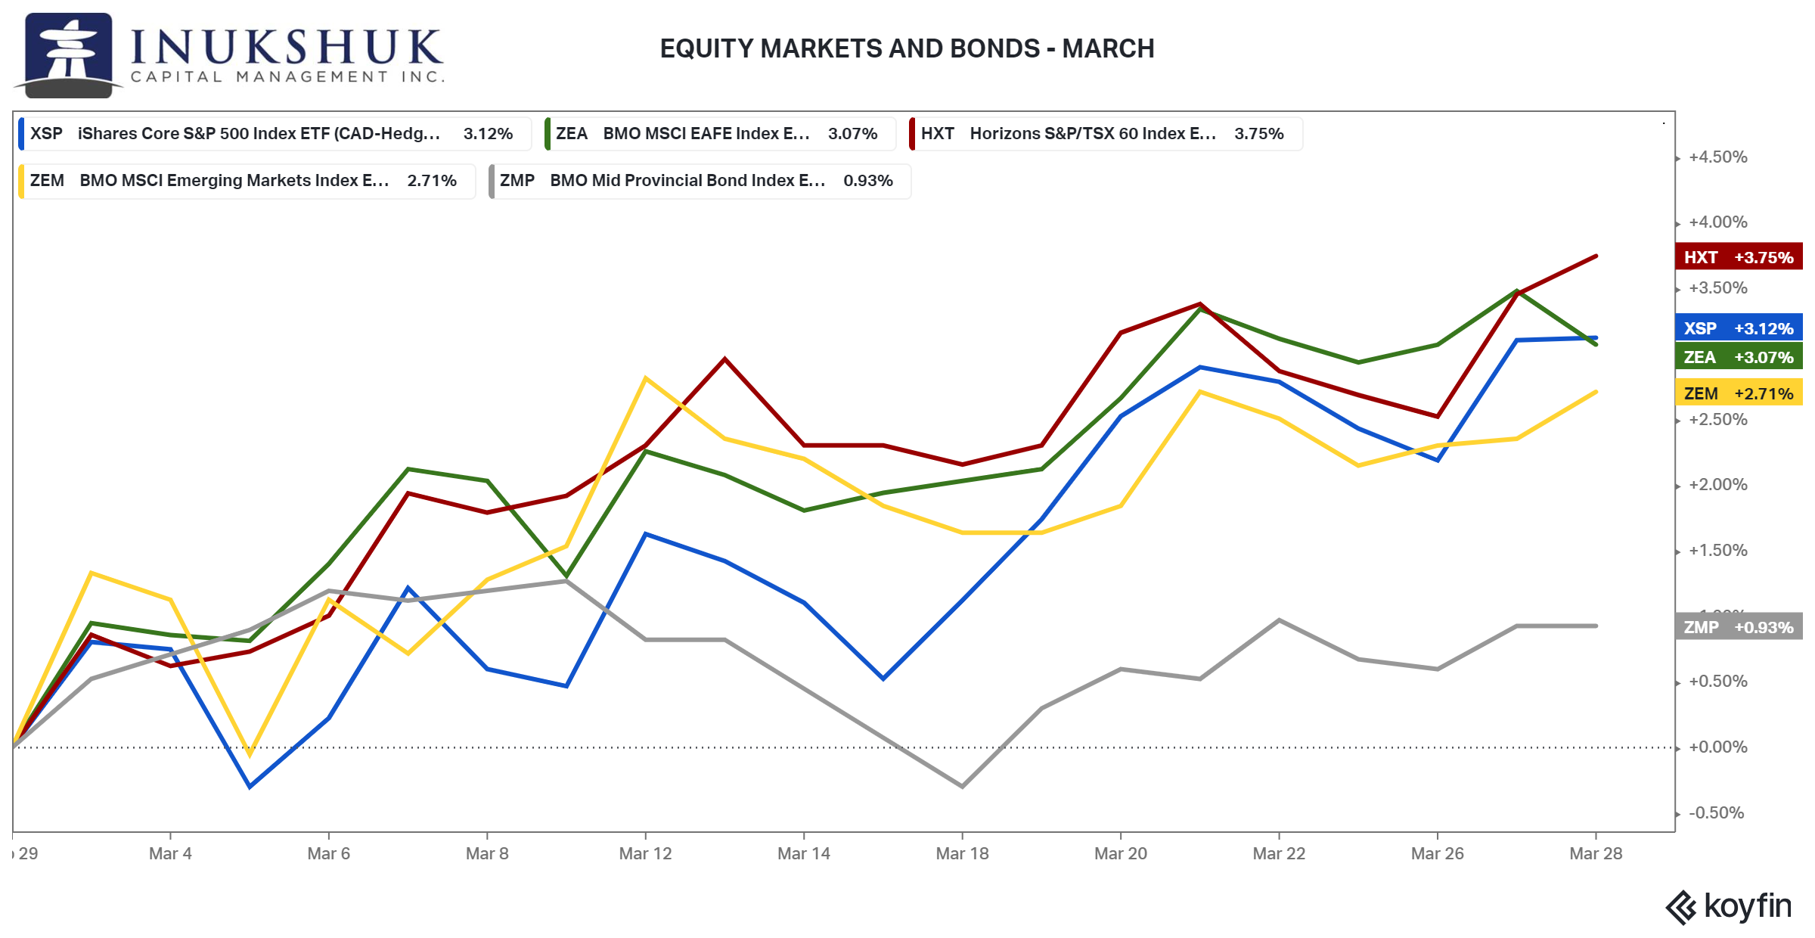Click the +4.00% y-axis label
This screenshot has width=1815, height=938.
1718,222
